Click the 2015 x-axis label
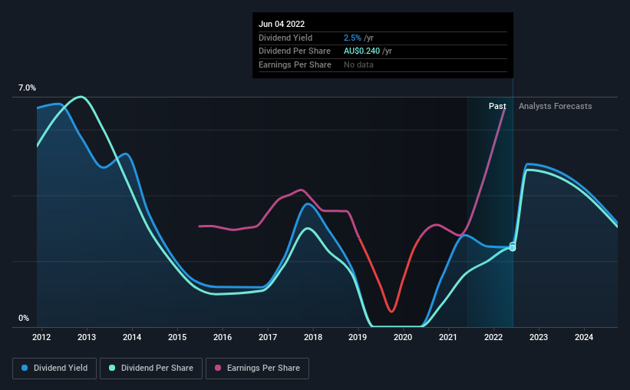Screen dimensions: 630x390 [x=177, y=337]
